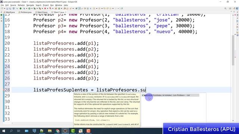Open the Eclipse taskbar icon
The width and height of the screenshot is (239, 134).
coord(65,131)
